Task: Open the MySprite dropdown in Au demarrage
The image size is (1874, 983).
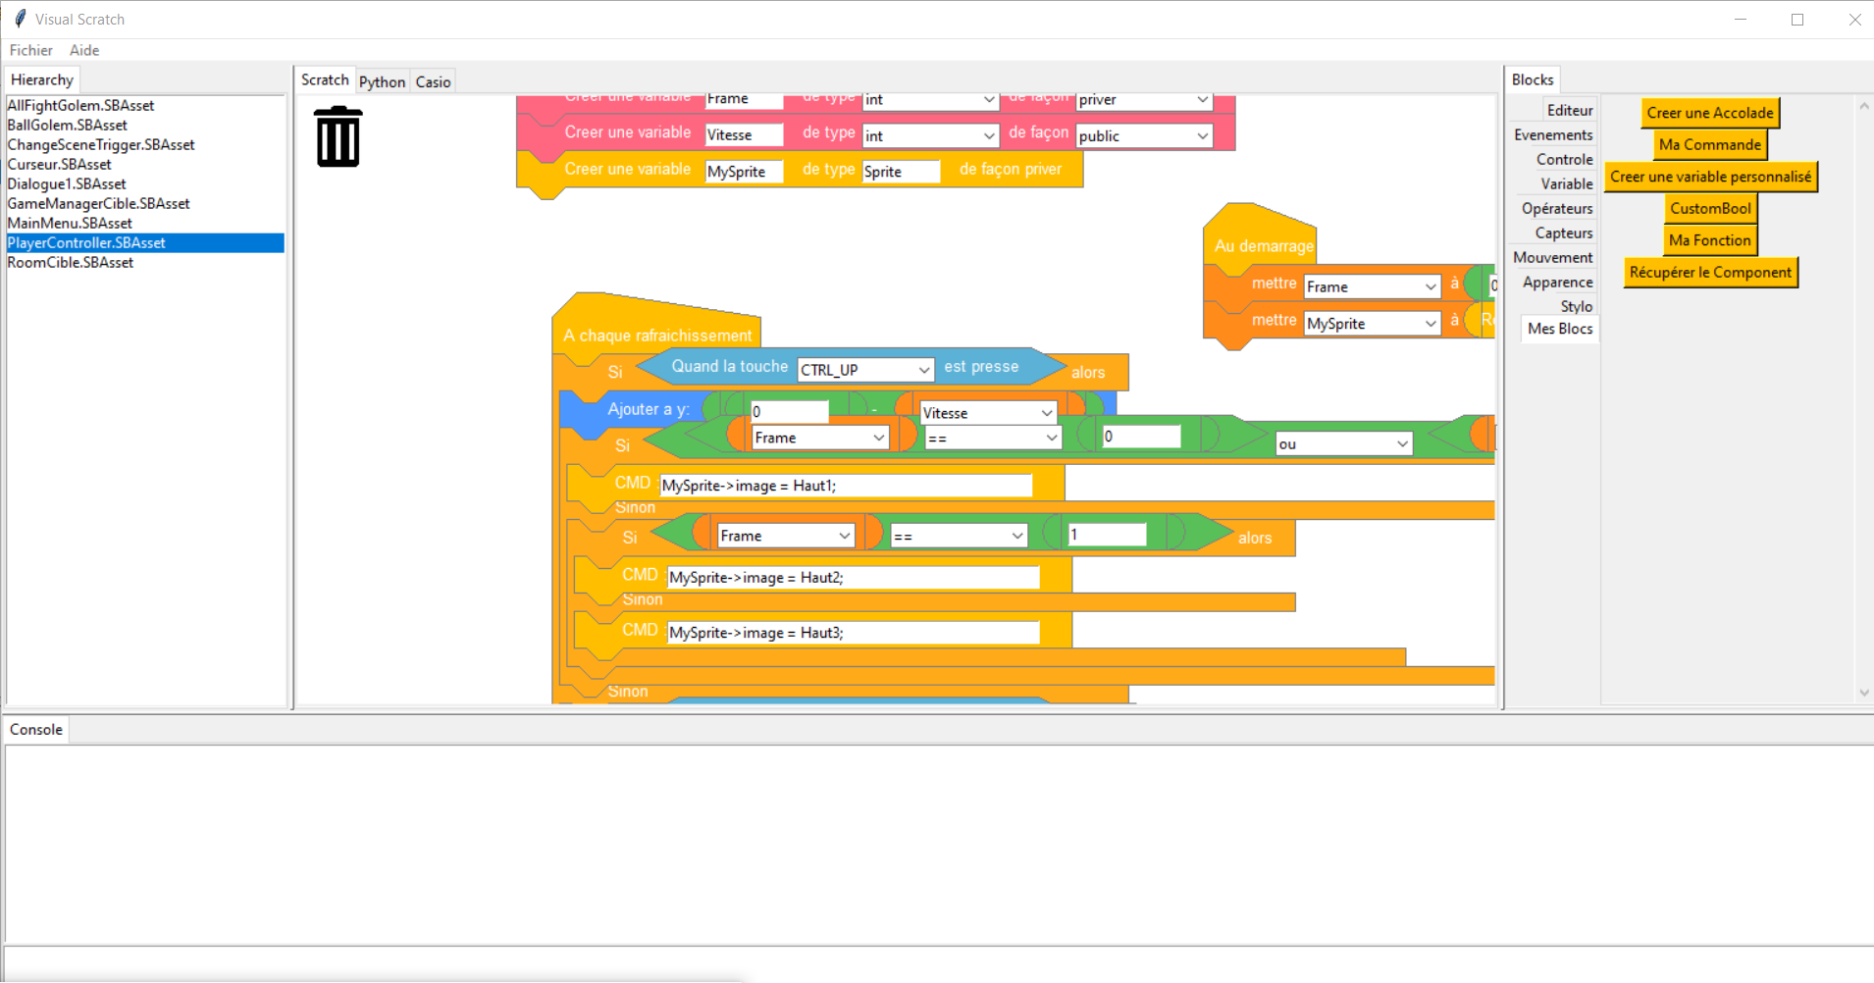Action: point(1372,324)
